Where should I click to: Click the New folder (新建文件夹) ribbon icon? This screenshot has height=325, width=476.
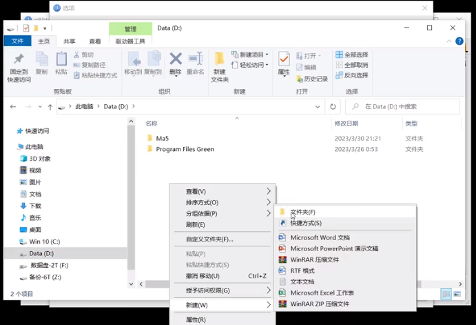219,59
